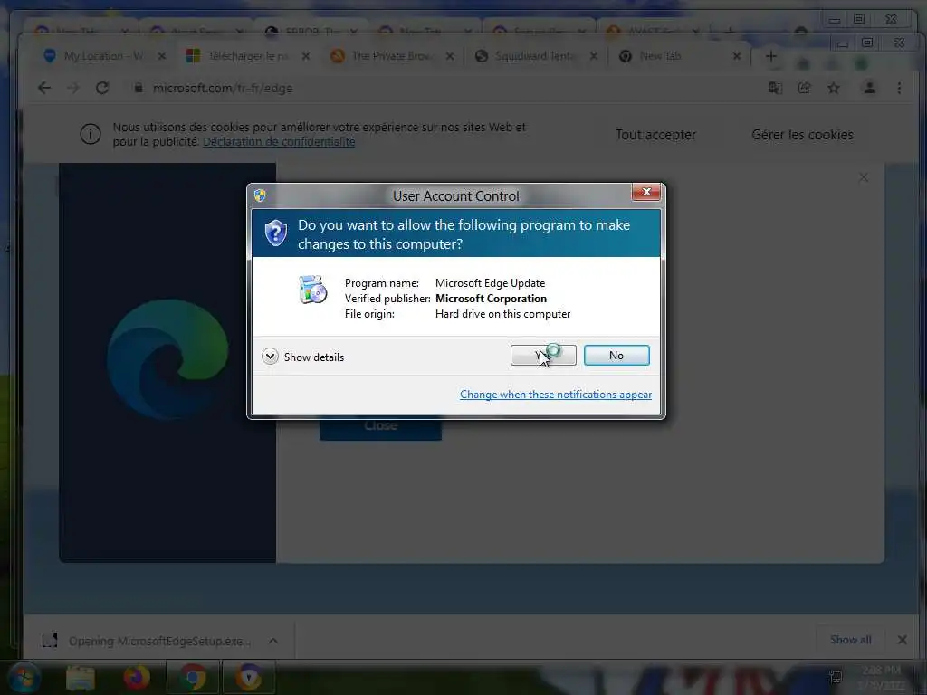The image size is (927, 695).
Task: Close The Private Brow tab
Action: click(x=450, y=56)
